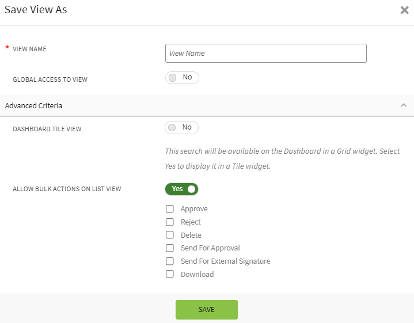Image resolution: width=414 pixels, height=323 pixels.
Task: Enable the Global Access to View toggle
Action: 181,78
